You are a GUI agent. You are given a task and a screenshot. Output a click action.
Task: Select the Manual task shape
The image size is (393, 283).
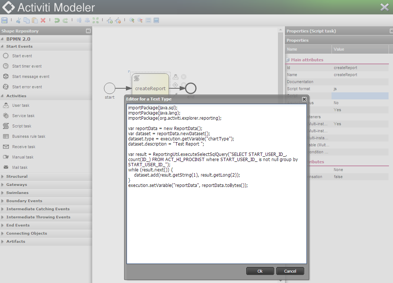(x=23, y=157)
